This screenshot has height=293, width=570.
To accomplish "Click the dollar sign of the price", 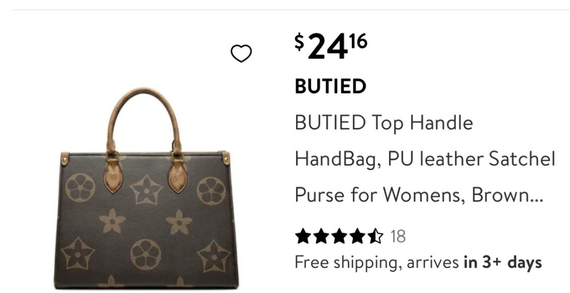I will [x=299, y=42].
